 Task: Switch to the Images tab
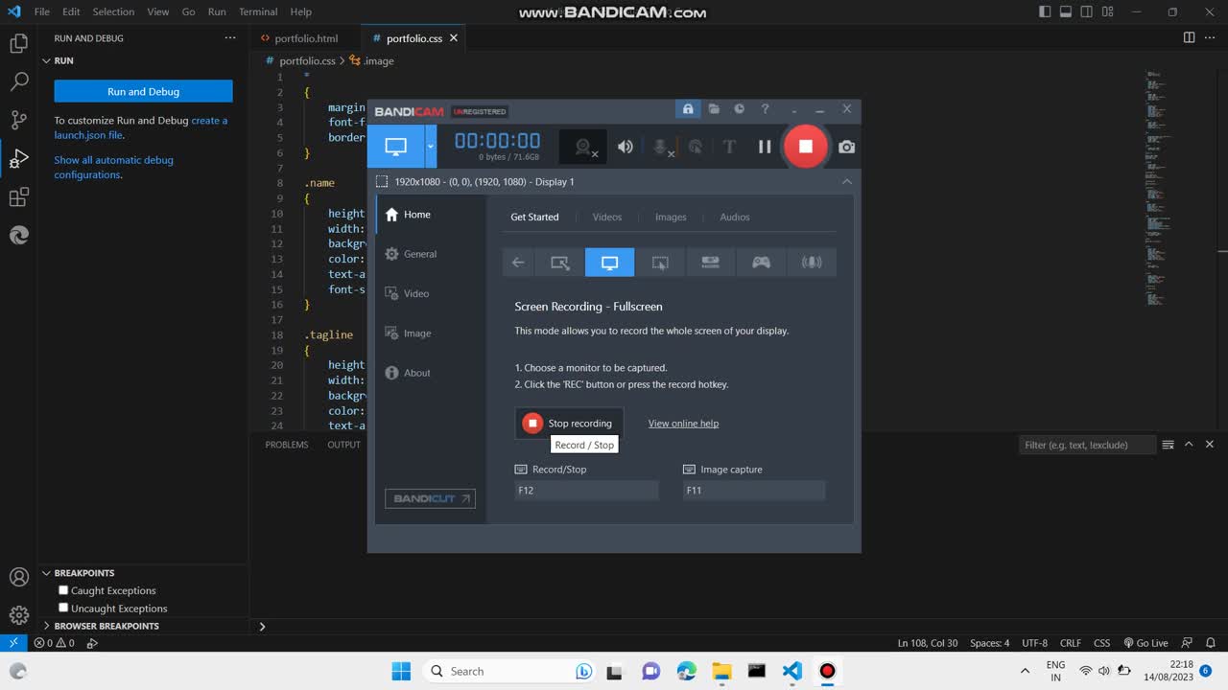(x=671, y=217)
